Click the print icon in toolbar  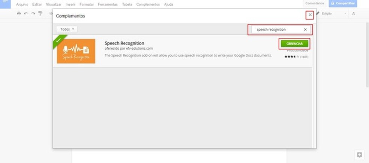(x=19, y=13)
